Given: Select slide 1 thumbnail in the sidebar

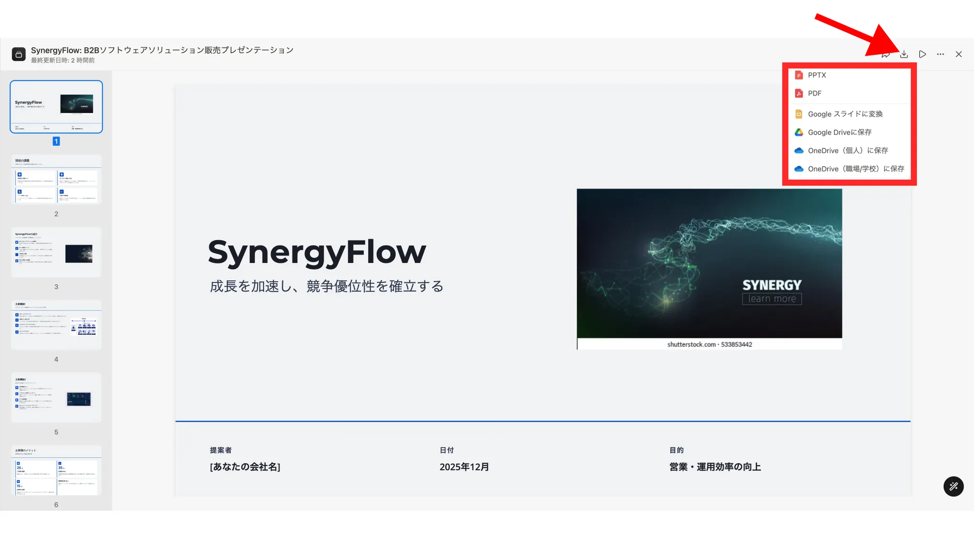Looking at the screenshot, I should point(56,107).
